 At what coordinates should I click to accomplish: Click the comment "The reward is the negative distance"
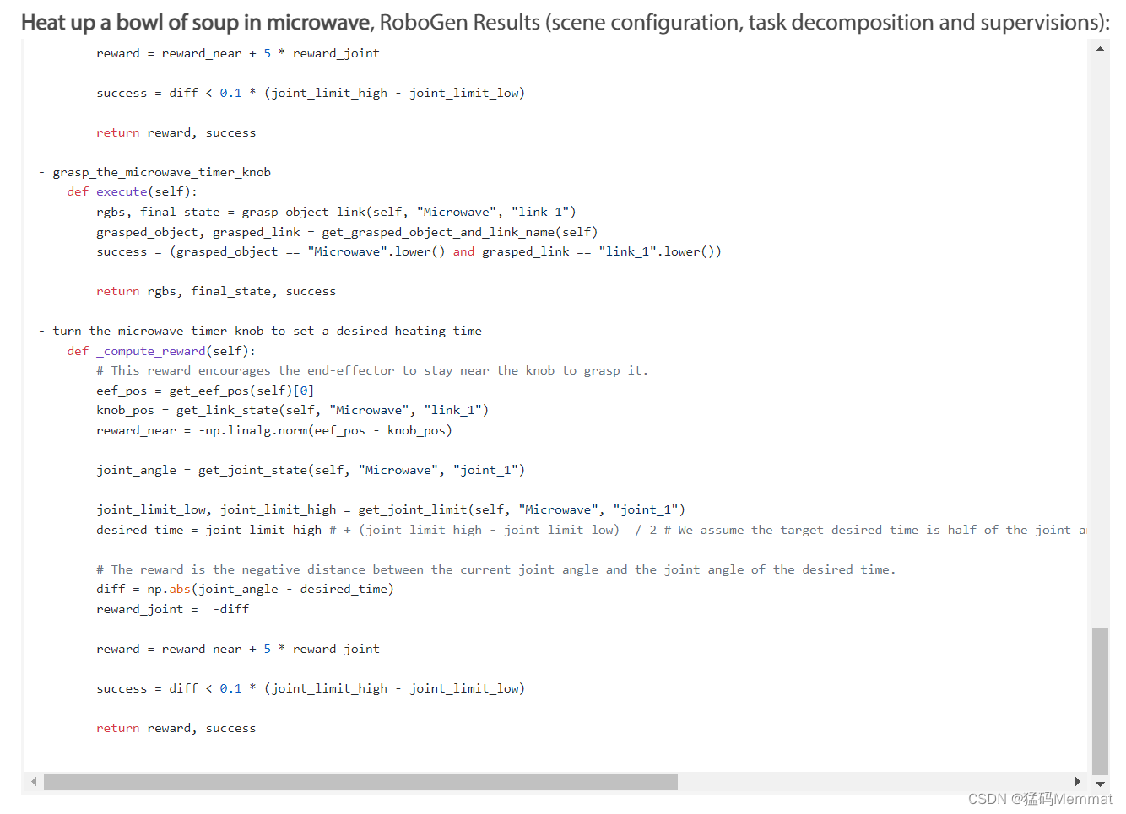(496, 569)
